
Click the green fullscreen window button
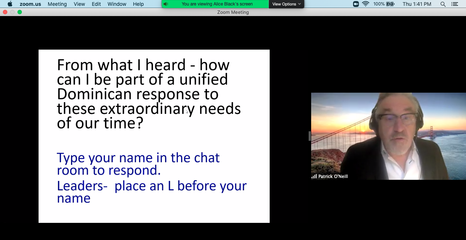click(x=20, y=12)
